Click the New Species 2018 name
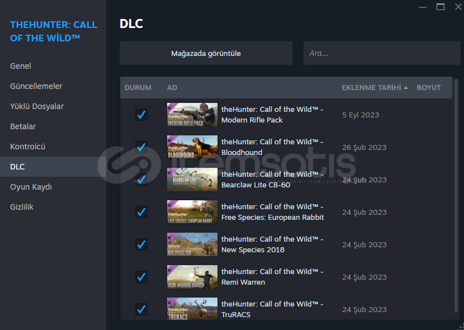Screen dimensions: 464x330 [272, 244]
